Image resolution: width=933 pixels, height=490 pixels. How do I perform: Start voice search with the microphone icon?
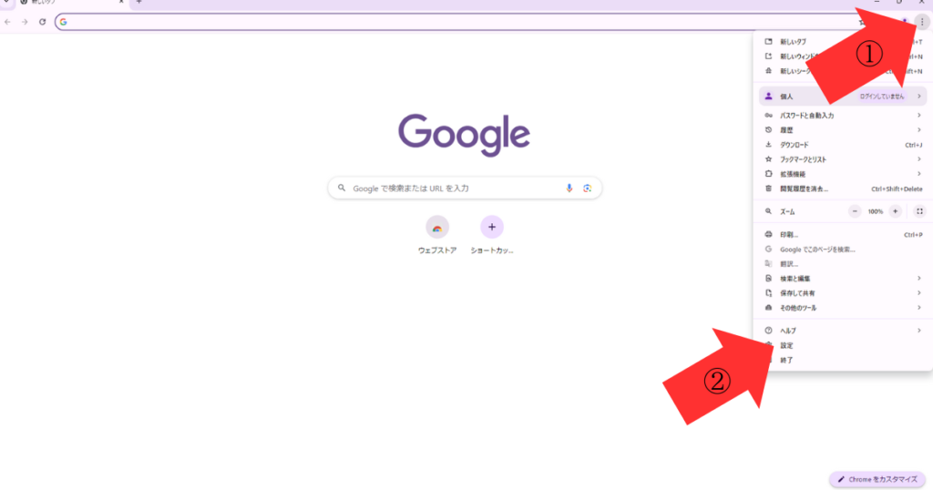coord(569,188)
